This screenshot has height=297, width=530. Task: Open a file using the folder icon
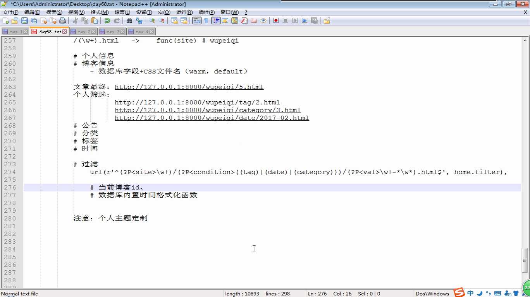tap(15, 20)
